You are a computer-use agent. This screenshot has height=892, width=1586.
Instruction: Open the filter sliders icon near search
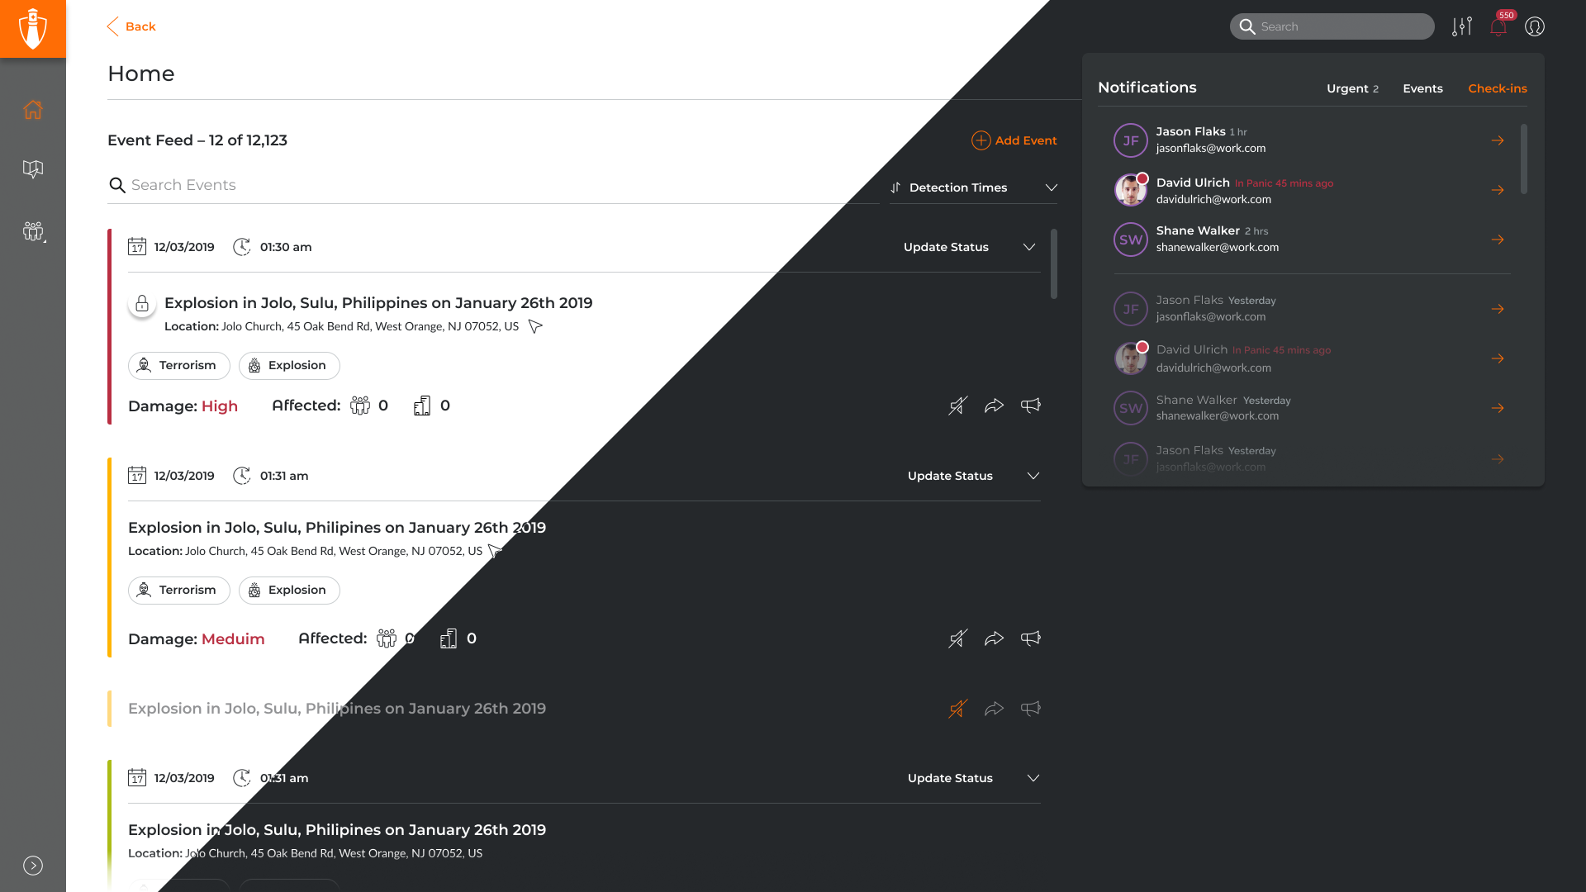point(1462,26)
